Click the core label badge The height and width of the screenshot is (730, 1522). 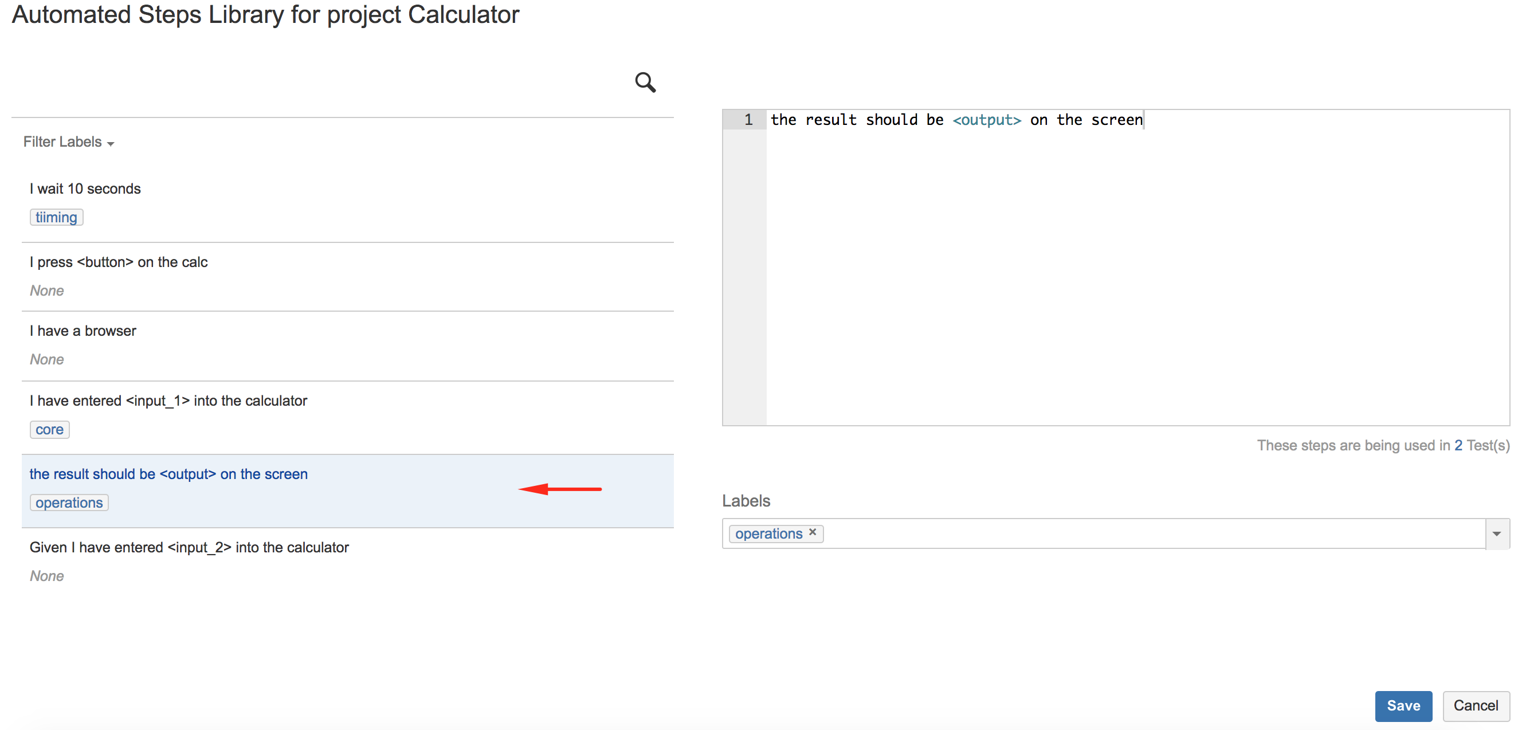(50, 429)
